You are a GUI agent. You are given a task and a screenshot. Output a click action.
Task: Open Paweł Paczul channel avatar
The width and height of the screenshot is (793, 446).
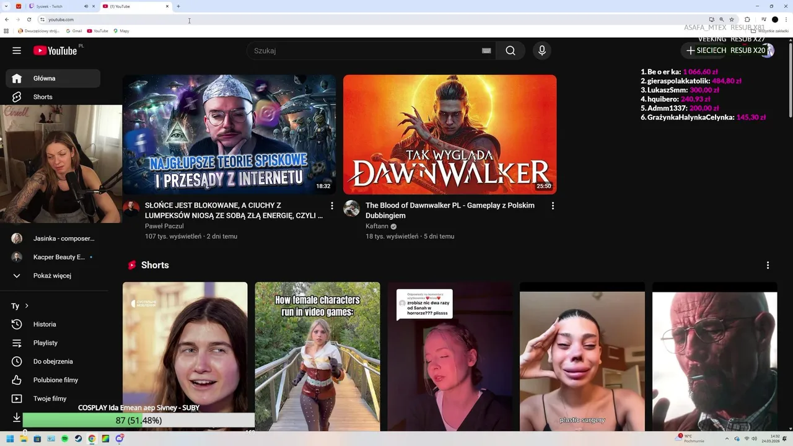tap(131, 208)
